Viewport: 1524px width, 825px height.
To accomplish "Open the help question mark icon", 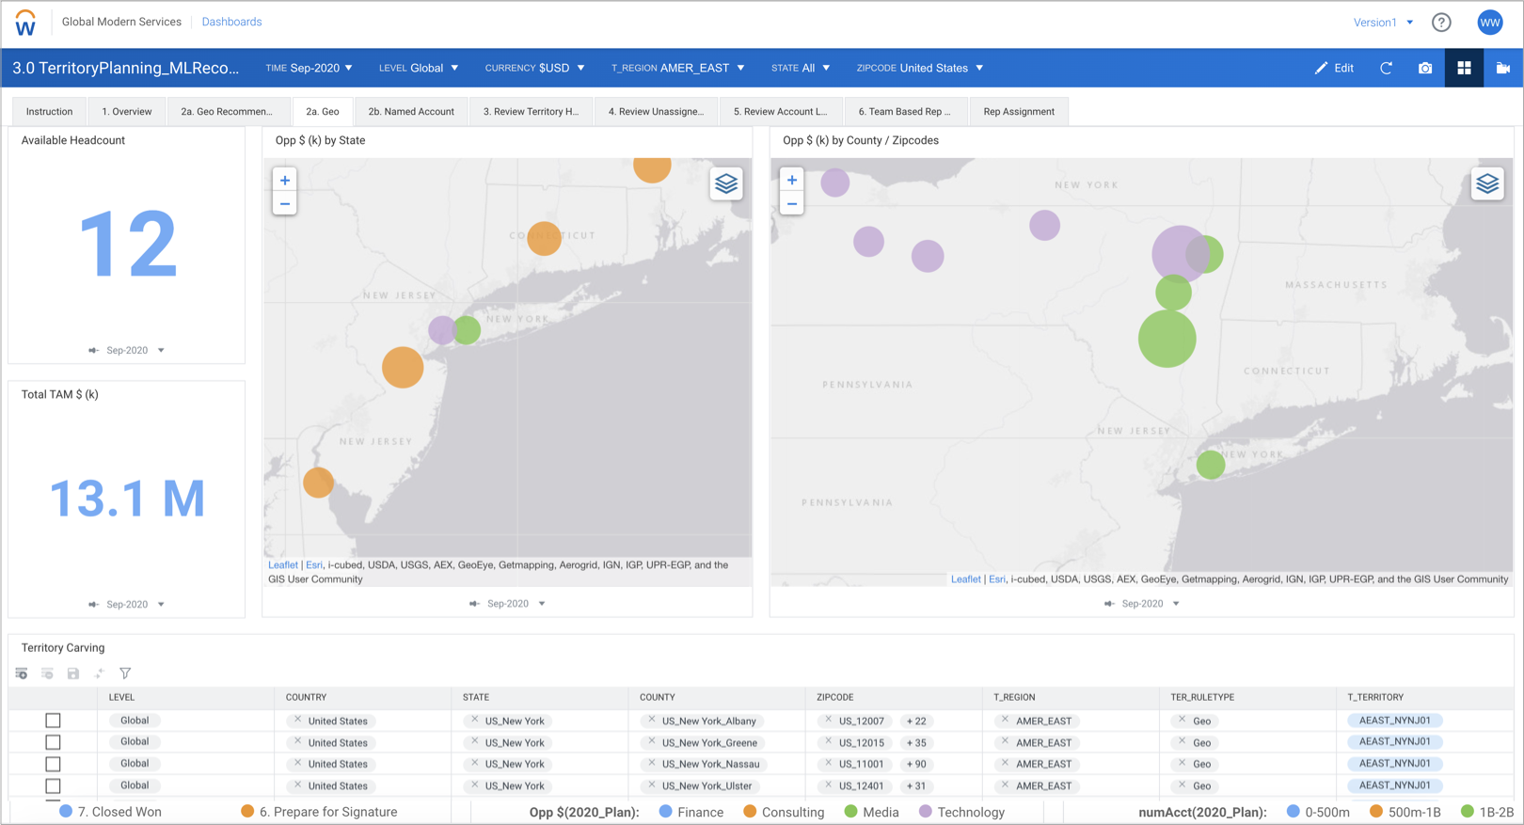I will click(x=1441, y=23).
